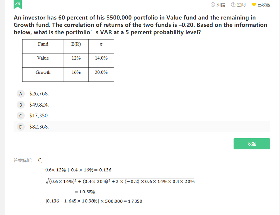Viewport: 280px width, 215px height.
Task: Choose the $26,768 answer text
Action: (39, 94)
